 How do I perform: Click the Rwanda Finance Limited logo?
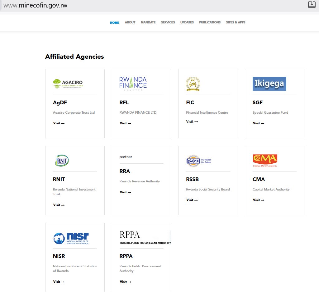click(x=133, y=84)
